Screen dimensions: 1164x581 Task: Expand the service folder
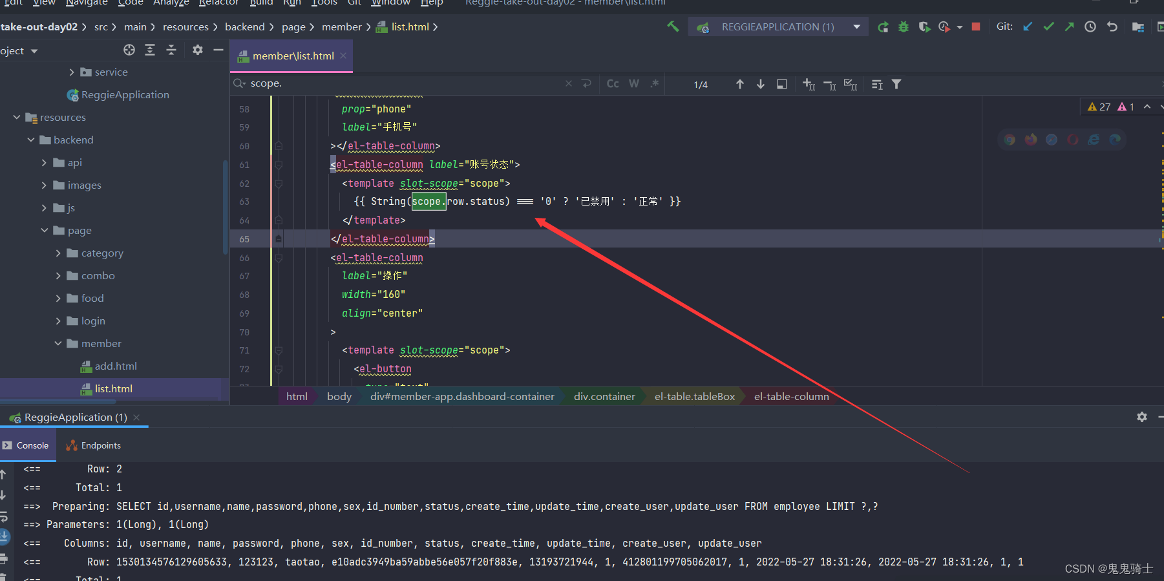[x=72, y=72]
